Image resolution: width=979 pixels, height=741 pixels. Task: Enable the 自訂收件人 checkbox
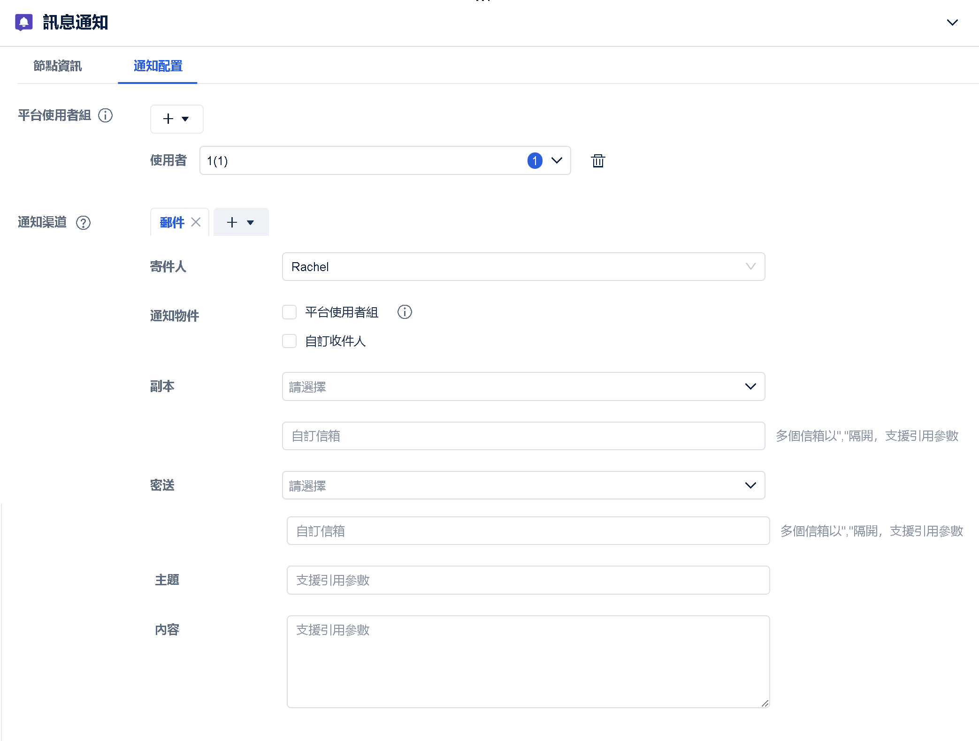coord(289,341)
